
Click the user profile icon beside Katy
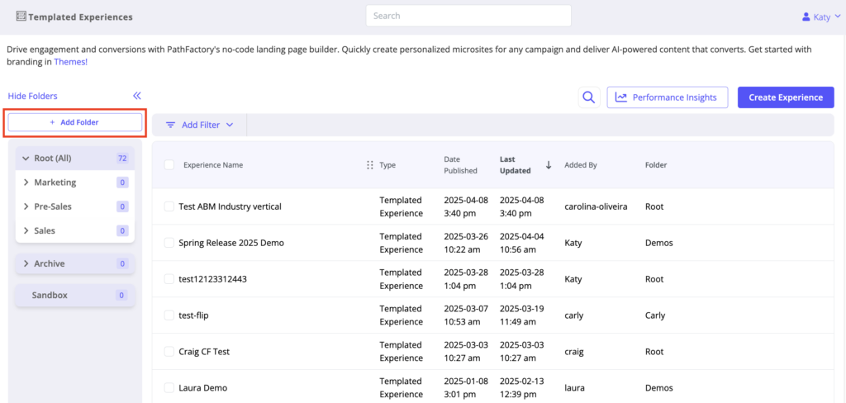pyautogui.click(x=806, y=17)
